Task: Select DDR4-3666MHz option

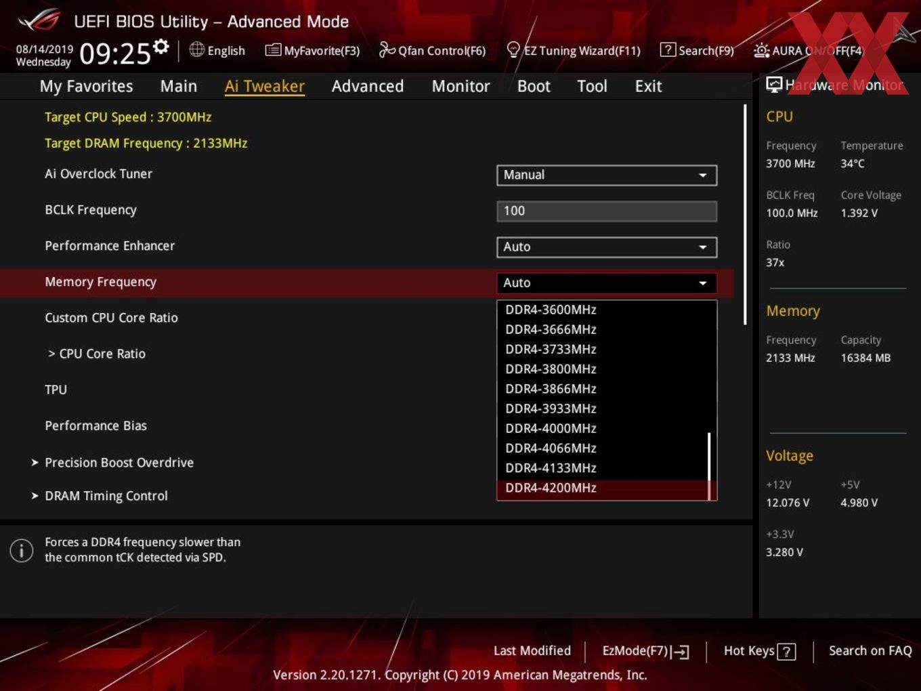Action: 606,329
